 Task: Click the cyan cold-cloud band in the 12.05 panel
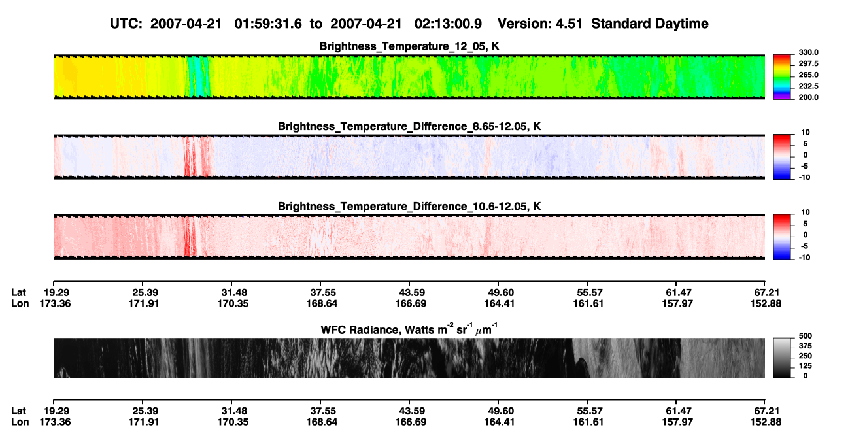(x=199, y=76)
